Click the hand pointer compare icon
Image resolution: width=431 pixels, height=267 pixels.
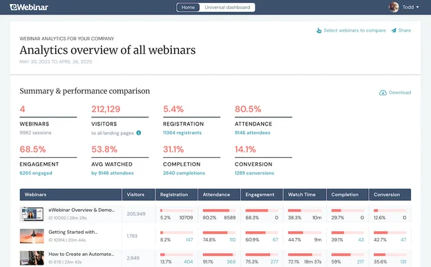point(319,30)
